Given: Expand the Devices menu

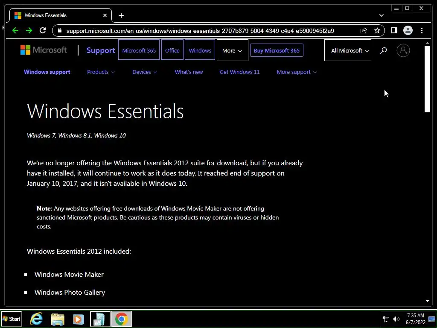Looking at the screenshot, I should [x=145, y=72].
